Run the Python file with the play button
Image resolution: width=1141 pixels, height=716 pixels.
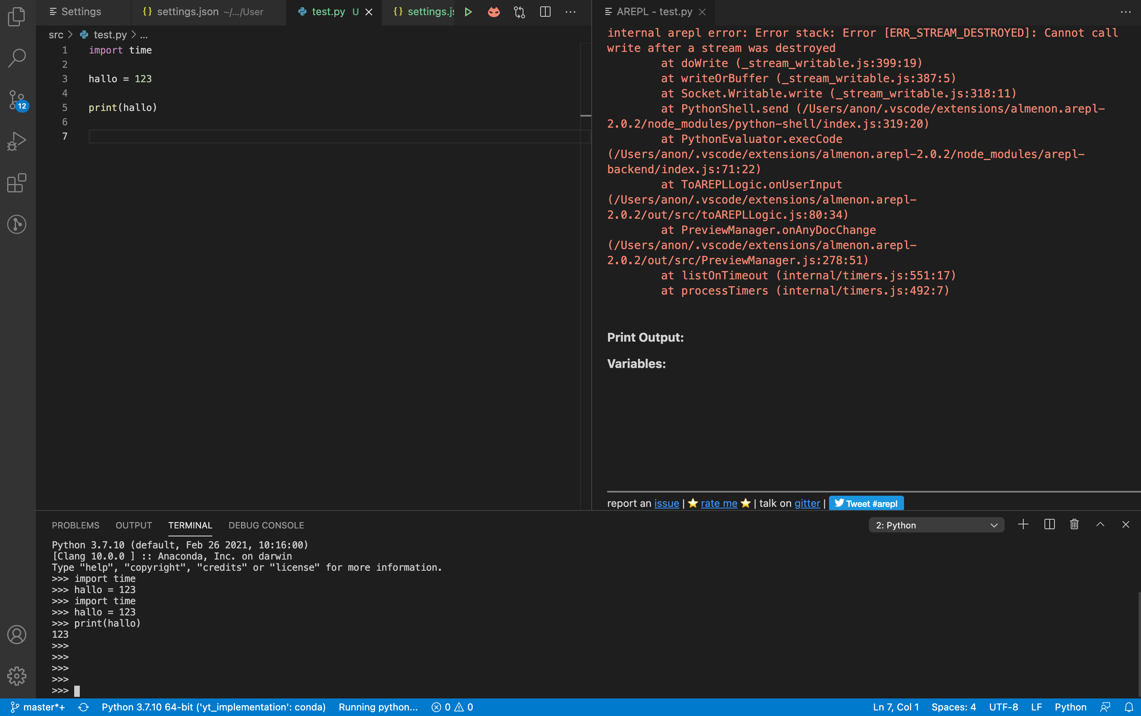(468, 12)
